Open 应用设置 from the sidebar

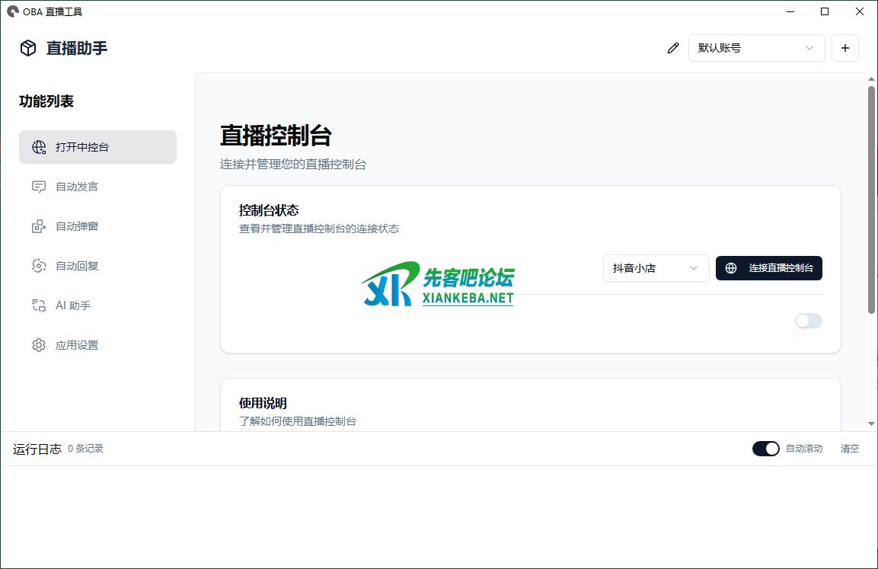pyautogui.click(x=77, y=345)
